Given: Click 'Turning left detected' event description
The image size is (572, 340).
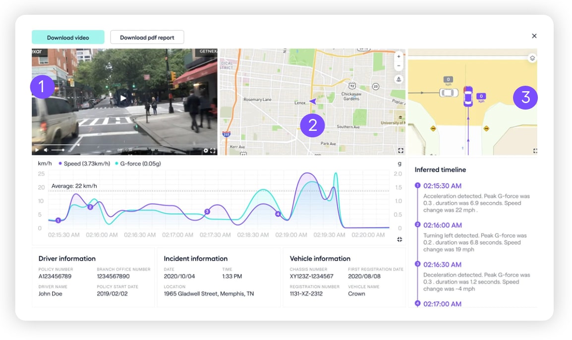Looking at the screenshot, I should pyautogui.click(x=475, y=242).
